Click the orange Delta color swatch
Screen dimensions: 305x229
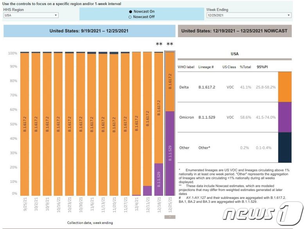285,87
